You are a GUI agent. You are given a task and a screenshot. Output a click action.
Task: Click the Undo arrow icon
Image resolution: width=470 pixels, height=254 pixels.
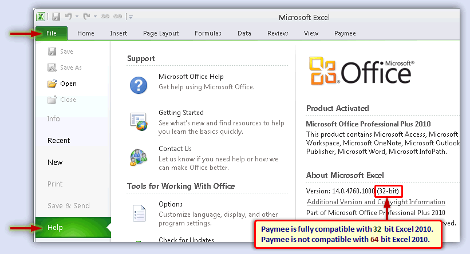(x=69, y=16)
